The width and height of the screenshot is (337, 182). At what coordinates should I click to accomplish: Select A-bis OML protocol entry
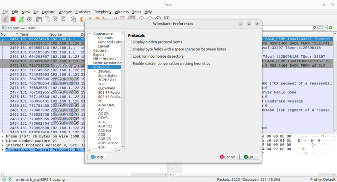107,105
